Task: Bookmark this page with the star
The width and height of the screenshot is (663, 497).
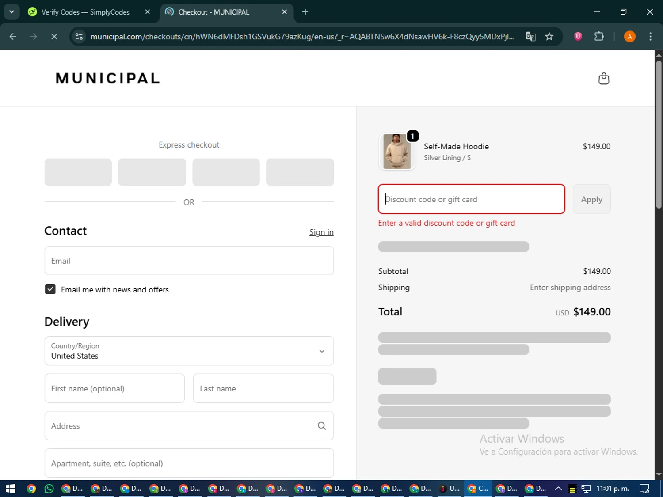Action: pyautogui.click(x=549, y=37)
